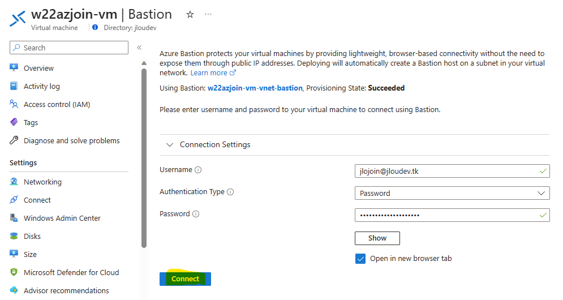
Task: Follow the Learn more link
Action: [x=209, y=72]
